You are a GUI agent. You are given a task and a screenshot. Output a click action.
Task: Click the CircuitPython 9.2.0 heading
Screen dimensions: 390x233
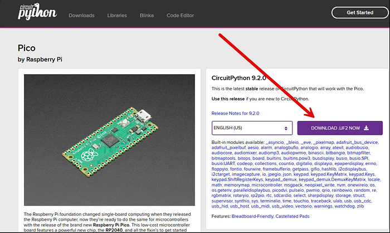239,78
